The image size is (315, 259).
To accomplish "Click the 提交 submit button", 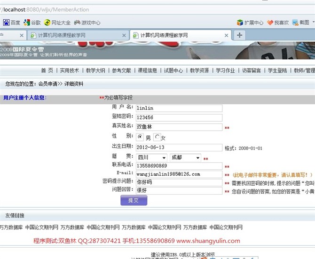I will click(134, 200).
